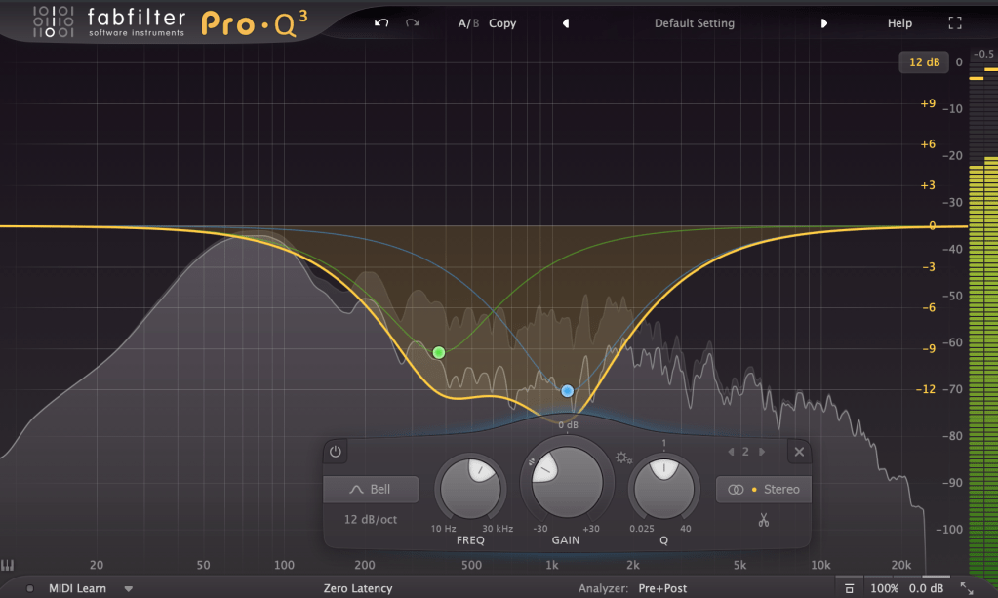The width and height of the screenshot is (998, 598).
Task: Toggle full screen mode icon
Action: click(x=955, y=23)
